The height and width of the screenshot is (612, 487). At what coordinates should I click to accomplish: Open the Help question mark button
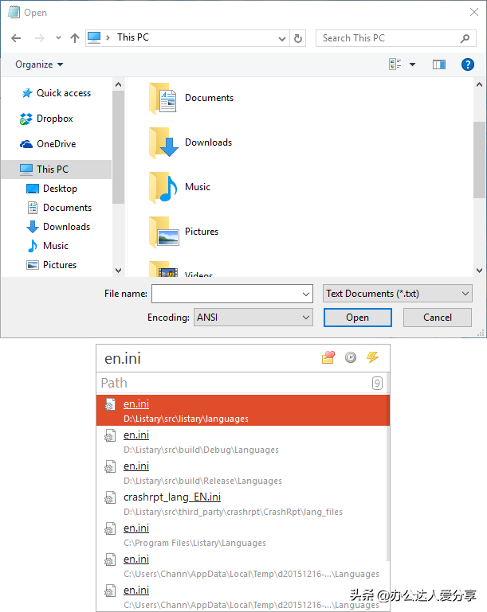click(467, 64)
